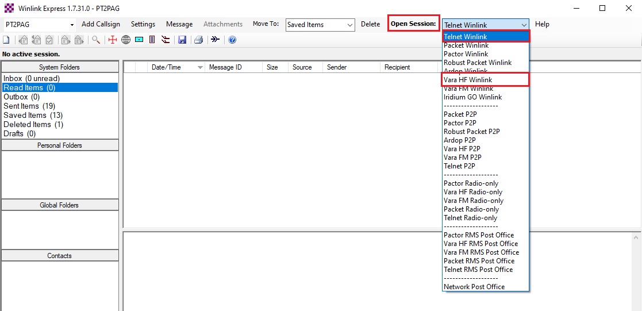Click the Add Callsign button
This screenshot has width=642, height=311.
[x=101, y=24]
